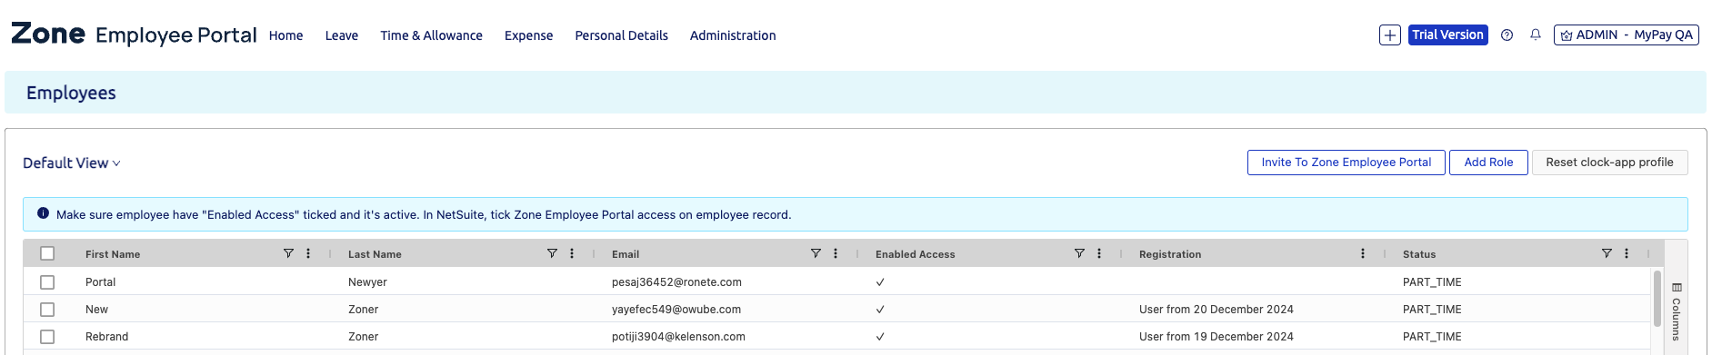Click email potiji3904@kelenson.com cell

(678, 337)
